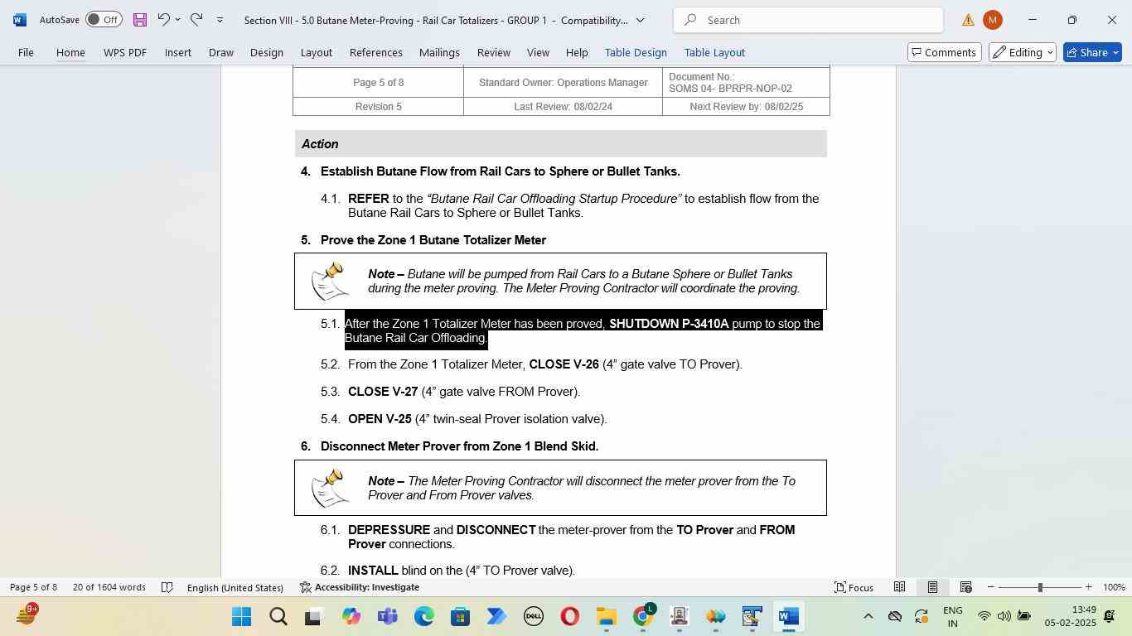The width and height of the screenshot is (1132, 636).
Task: Open the Table Layout tab
Action: (x=714, y=52)
